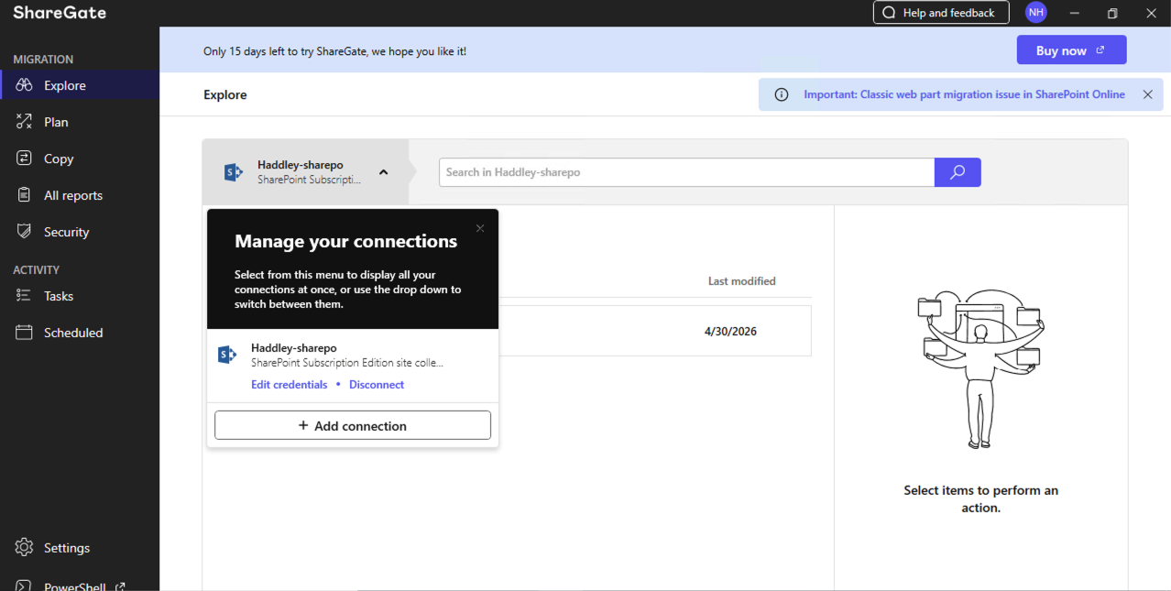
Task: Click the SharePoint logo in the connection selector
Action: tap(233, 172)
